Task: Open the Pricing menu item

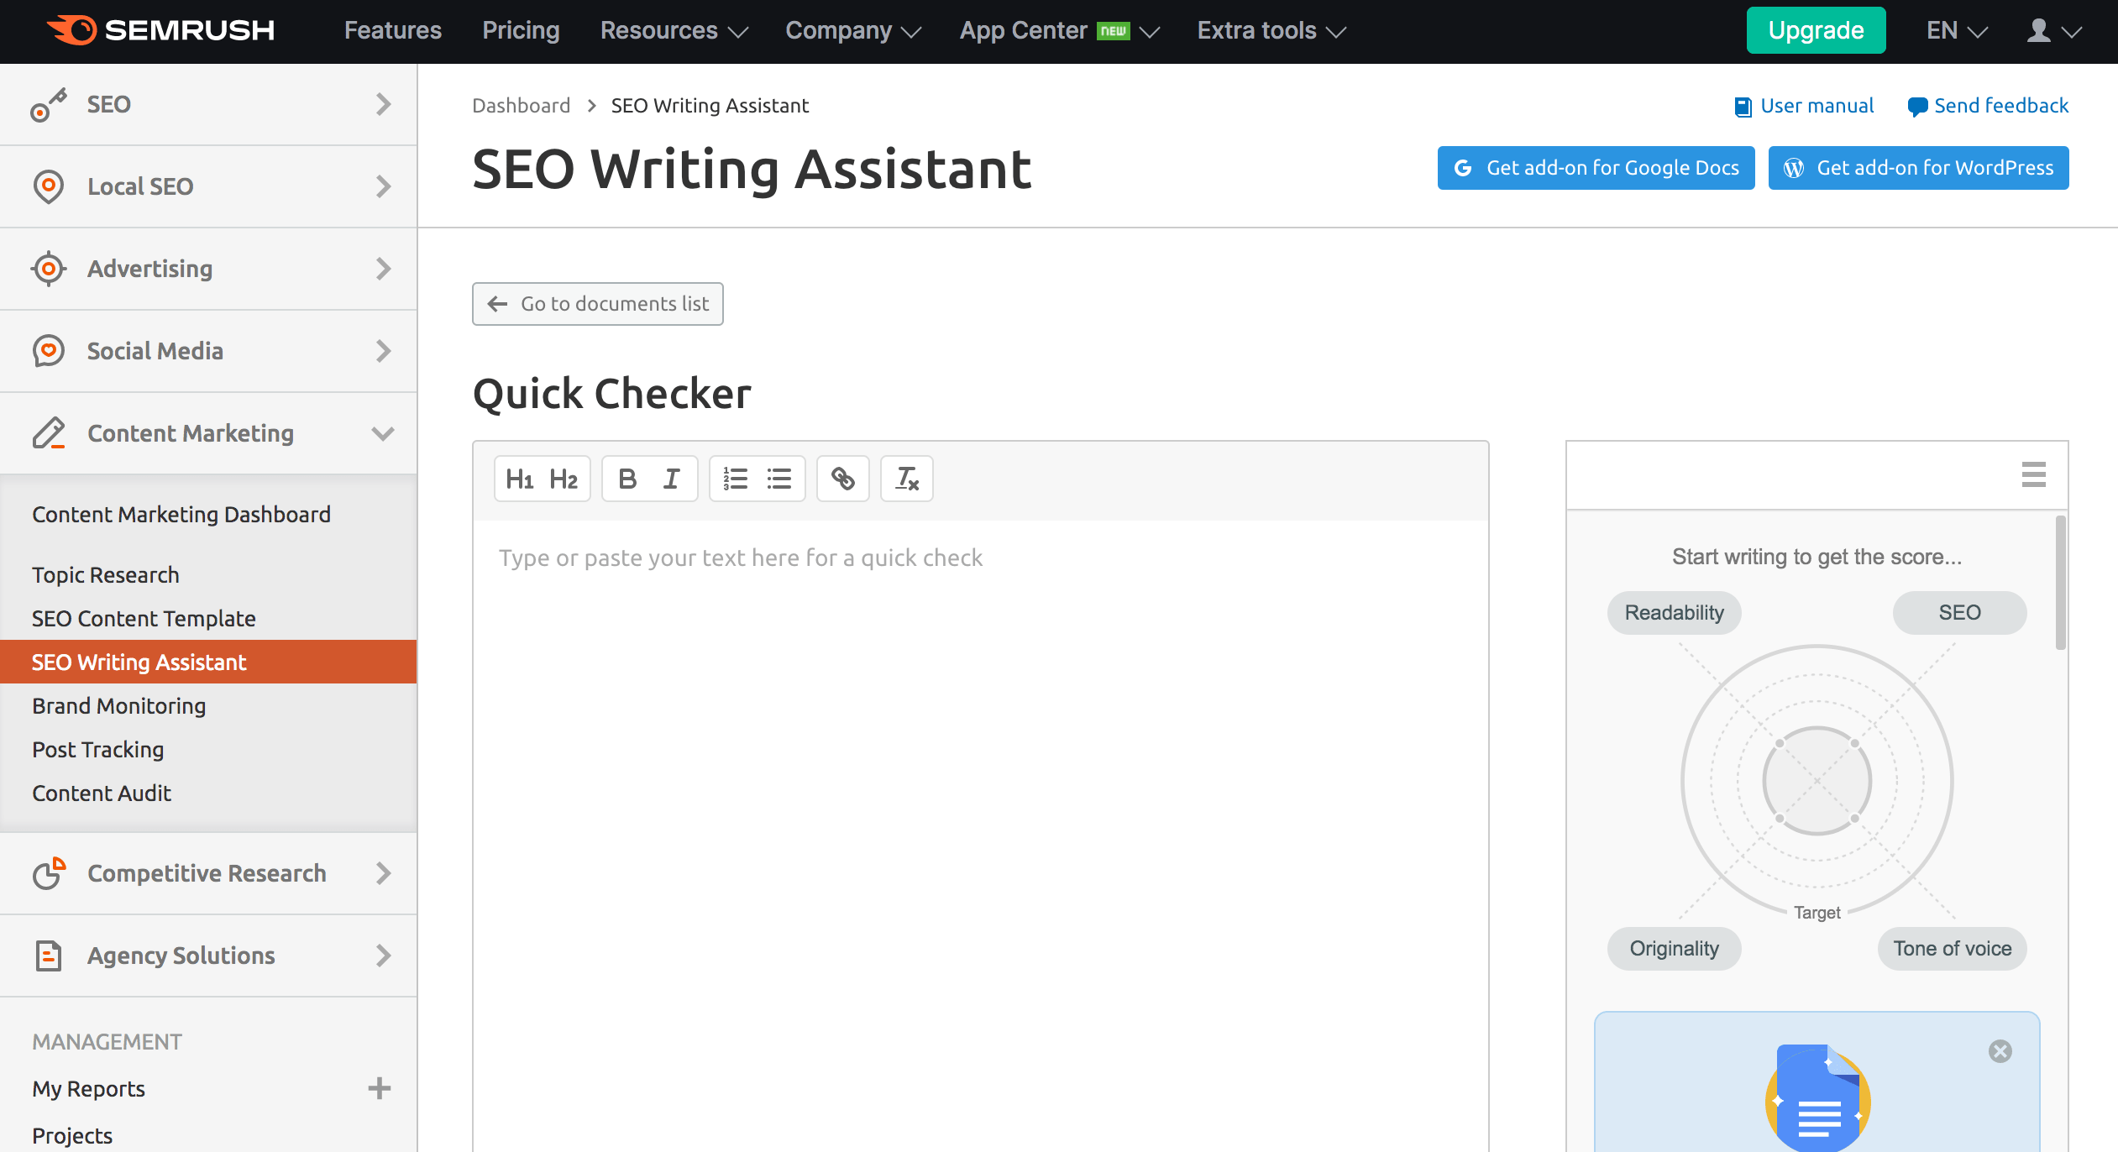Action: point(521,31)
